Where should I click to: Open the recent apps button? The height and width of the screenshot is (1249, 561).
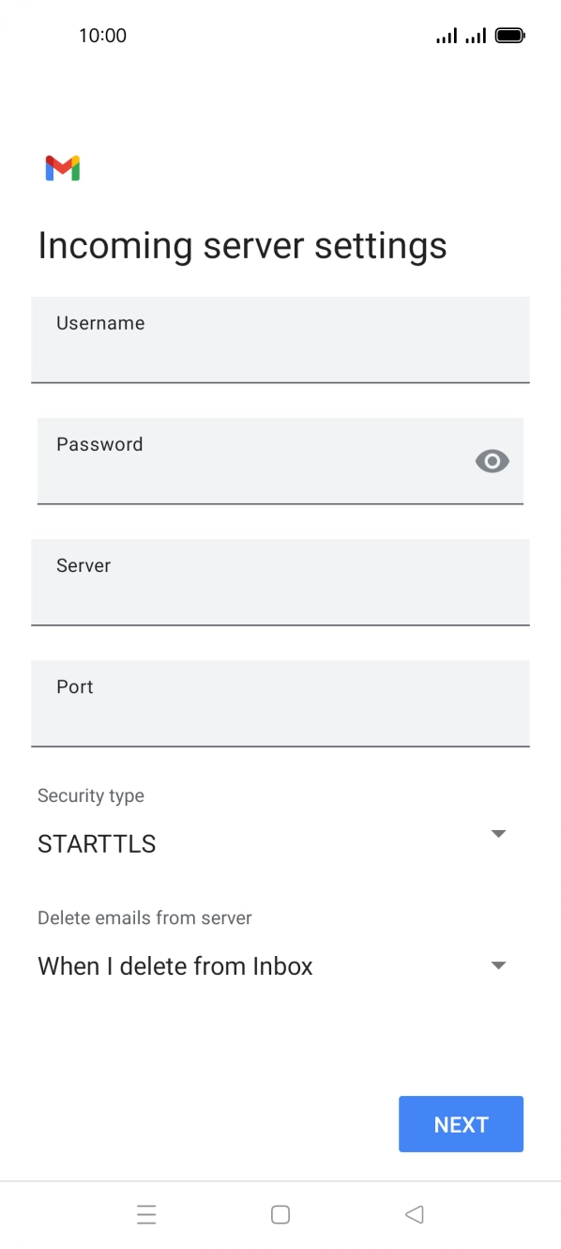coord(146,1214)
